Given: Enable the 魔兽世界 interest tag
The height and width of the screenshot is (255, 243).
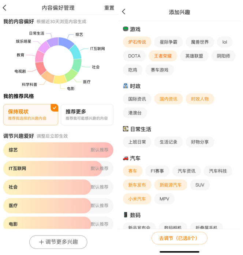Looking at the screenshot, I should [200, 42].
